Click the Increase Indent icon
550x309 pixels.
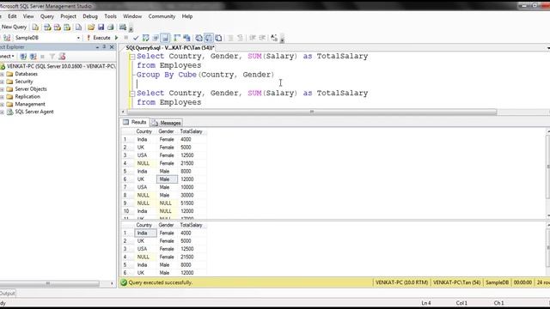[262, 38]
